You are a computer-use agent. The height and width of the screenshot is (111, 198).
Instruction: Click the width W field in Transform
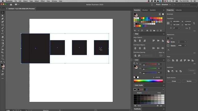[188, 22]
